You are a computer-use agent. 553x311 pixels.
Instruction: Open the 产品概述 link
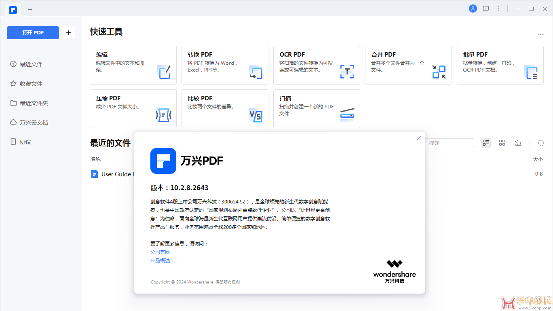coord(160,260)
